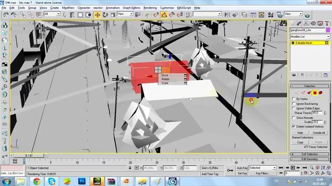Enable Show Normals checkbox
This screenshot has width=332, height=186.
[294, 118]
